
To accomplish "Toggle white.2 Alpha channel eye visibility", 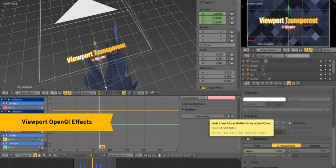I will point(5,108).
